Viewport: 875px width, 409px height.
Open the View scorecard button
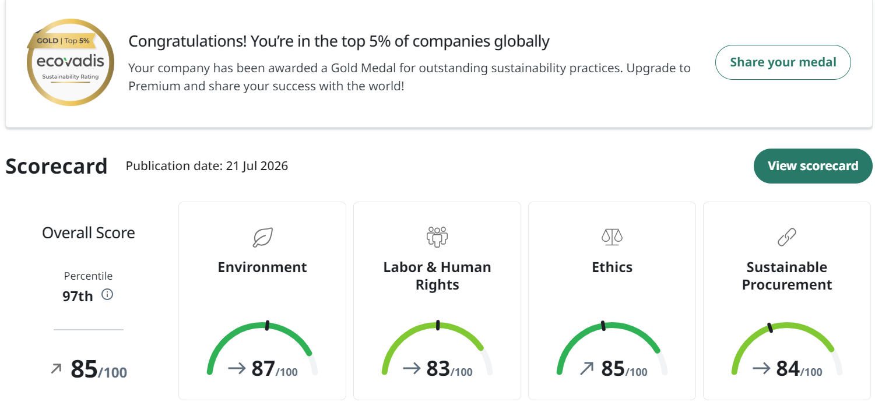tap(813, 166)
